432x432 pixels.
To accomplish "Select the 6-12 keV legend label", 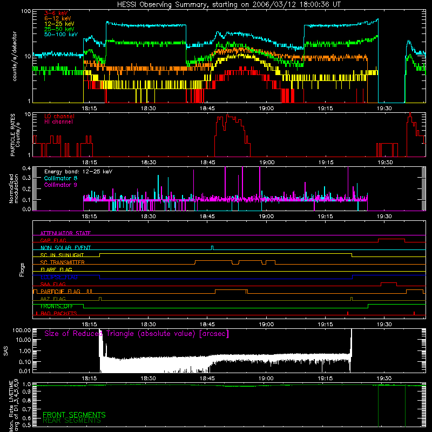I will 58,18.
